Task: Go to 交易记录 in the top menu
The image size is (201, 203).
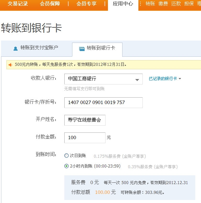Action: coord(18,4)
